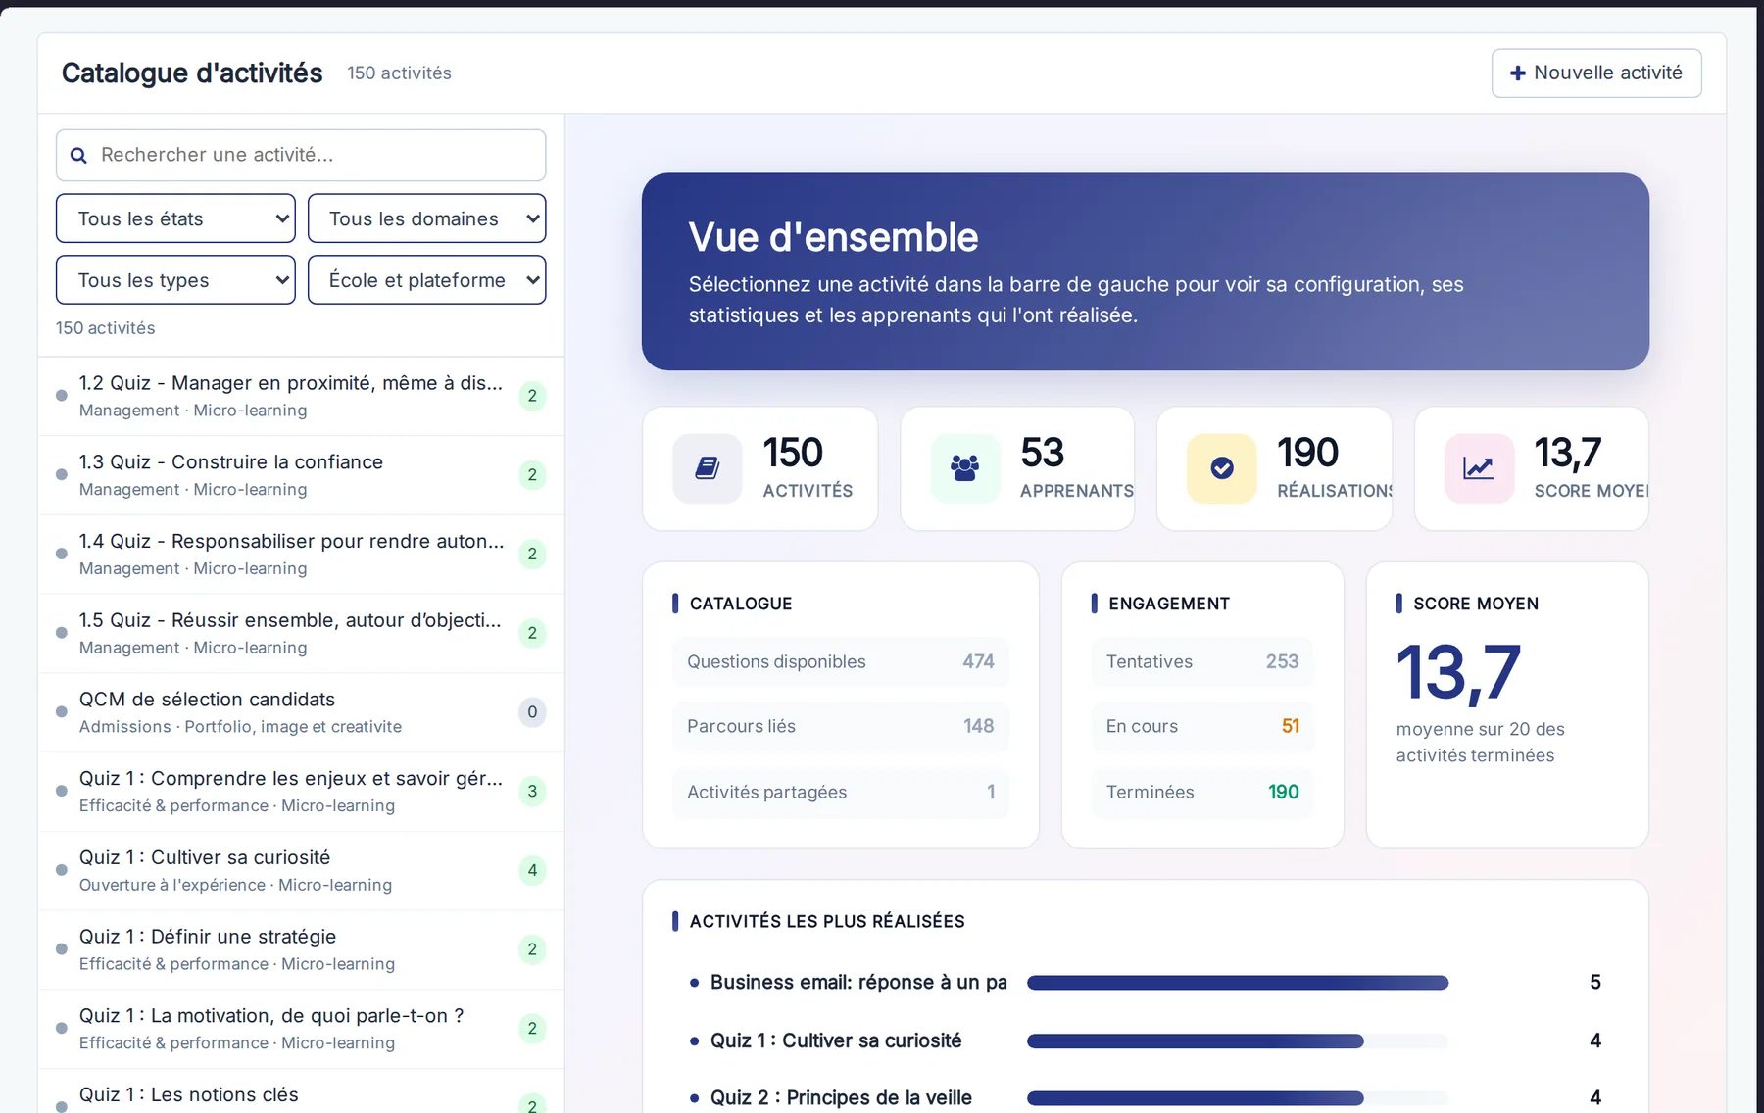Screen dimensions: 1764x1113
Task: Click the Nouvelle activité button
Action: (x=1596, y=73)
